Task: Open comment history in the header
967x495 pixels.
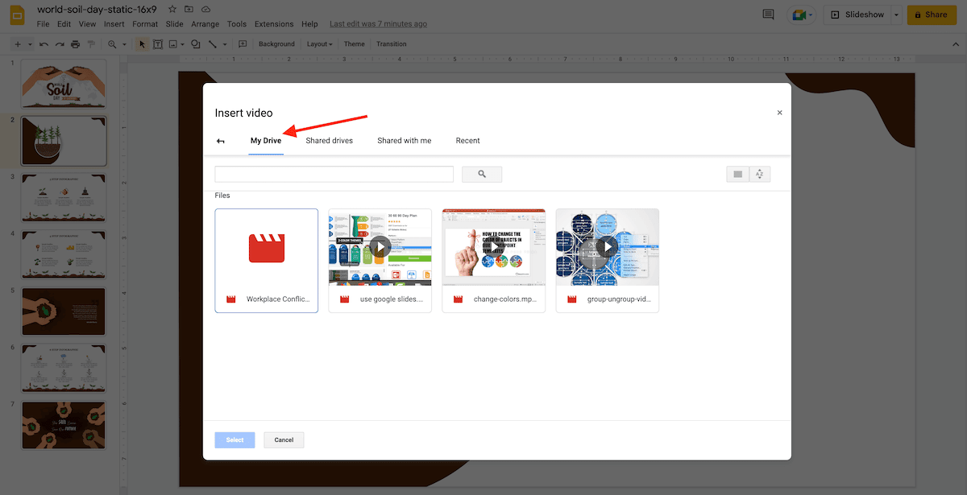Action: [x=768, y=14]
